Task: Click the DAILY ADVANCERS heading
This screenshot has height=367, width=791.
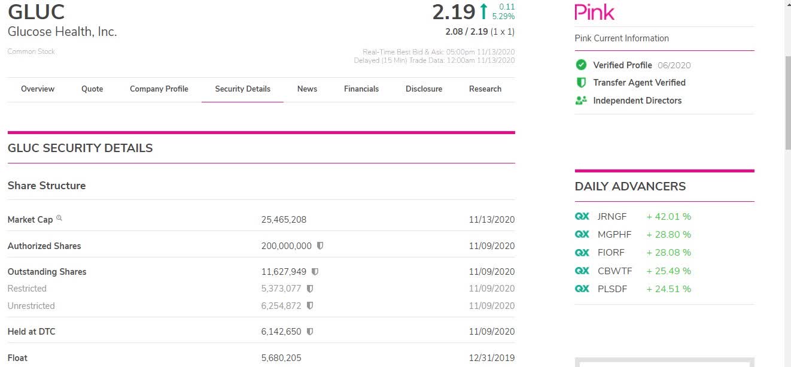Action: pyautogui.click(x=631, y=186)
